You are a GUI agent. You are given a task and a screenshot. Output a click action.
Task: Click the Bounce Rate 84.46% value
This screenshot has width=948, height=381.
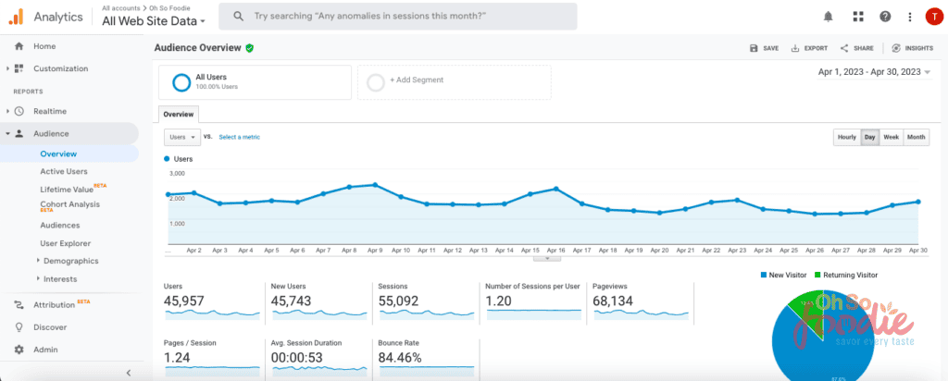coord(400,358)
